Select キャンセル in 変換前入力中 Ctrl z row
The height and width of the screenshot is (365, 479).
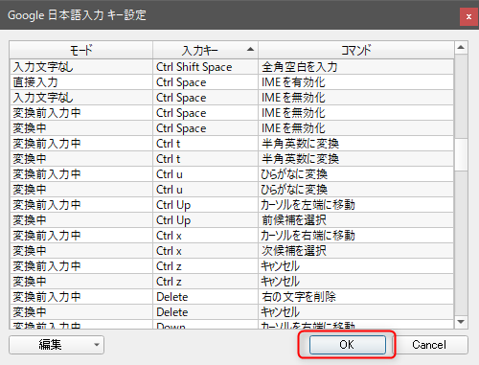tap(356, 266)
